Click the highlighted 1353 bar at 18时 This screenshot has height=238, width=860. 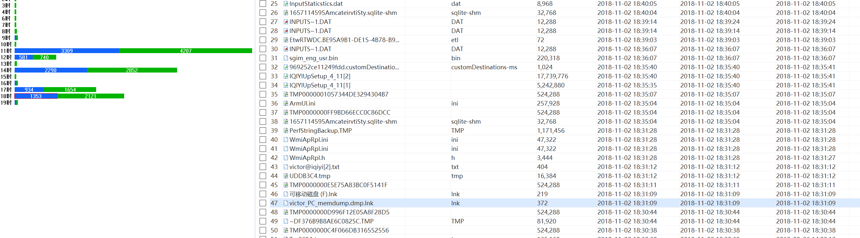36,96
